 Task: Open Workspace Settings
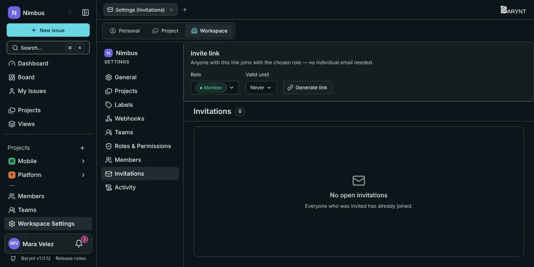tap(48, 224)
